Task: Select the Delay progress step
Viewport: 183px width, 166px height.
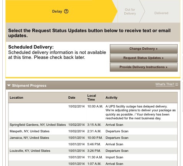Action: pos(60,11)
